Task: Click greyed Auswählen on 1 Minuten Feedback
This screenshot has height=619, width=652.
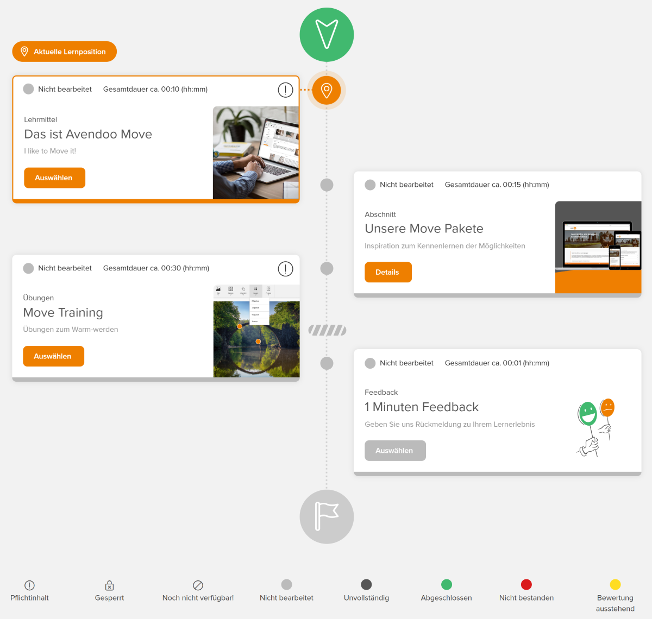Action: 395,451
